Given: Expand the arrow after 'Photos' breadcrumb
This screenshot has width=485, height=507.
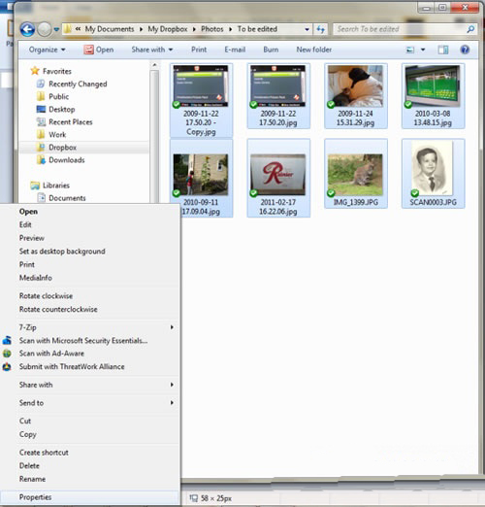Looking at the screenshot, I should pos(231,29).
